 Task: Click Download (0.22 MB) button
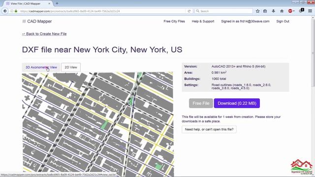[x=237, y=103]
